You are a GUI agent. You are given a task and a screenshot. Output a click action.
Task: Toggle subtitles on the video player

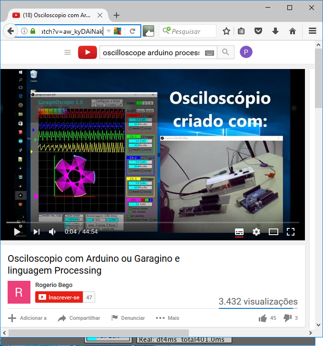[x=239, y=232]
